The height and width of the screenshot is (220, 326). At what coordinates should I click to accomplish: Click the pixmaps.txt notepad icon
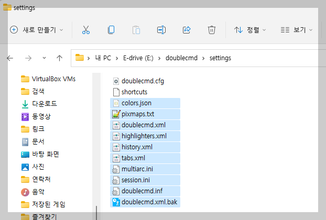click(x=116, y=114)
